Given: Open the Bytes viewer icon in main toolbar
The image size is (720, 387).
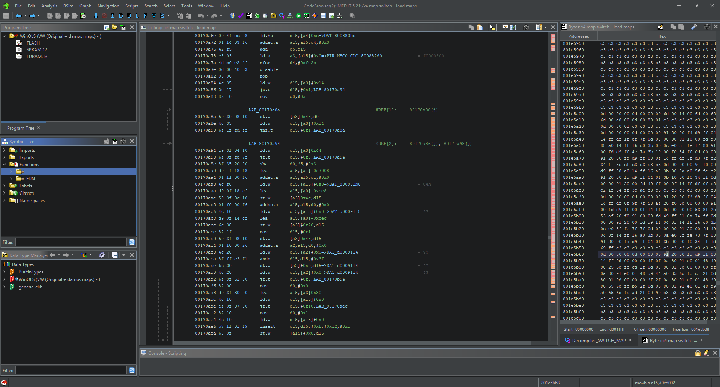Looking at the screenshot, I should click(249, 16).
